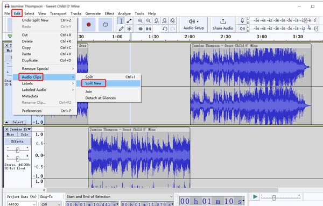Click the microphone recording meter icon
The width and height of the screenshot is (323, 206).
242,20
